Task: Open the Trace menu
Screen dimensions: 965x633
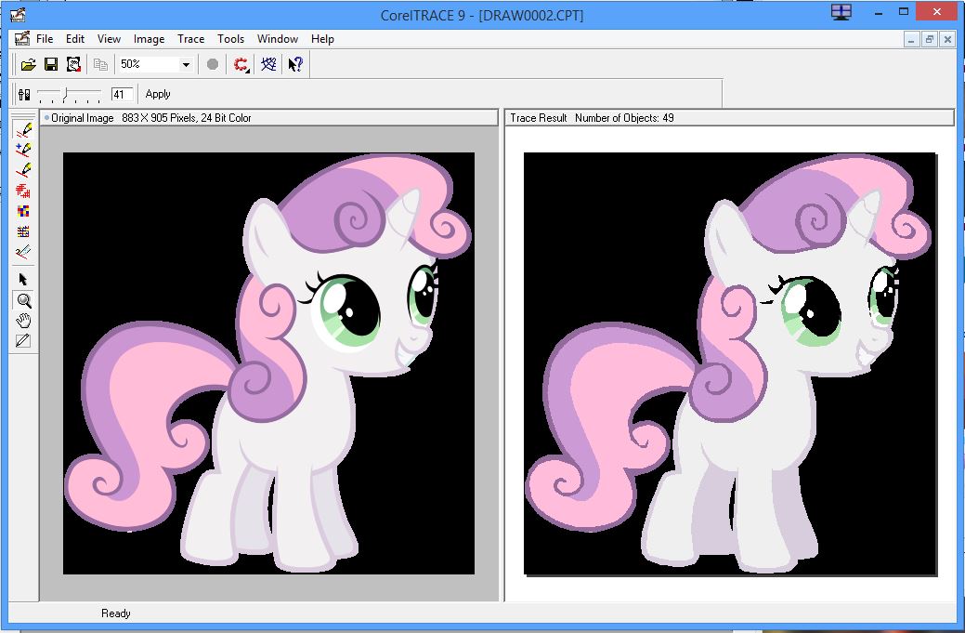Action: point(190,39)
